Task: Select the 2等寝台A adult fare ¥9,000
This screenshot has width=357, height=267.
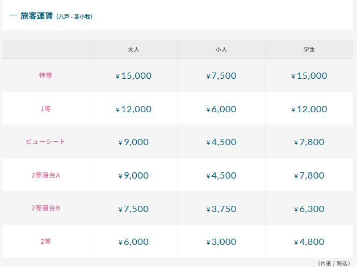Action: [133, 176]
